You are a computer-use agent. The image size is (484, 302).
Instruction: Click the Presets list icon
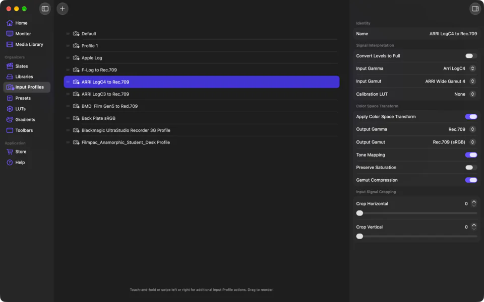10,98
